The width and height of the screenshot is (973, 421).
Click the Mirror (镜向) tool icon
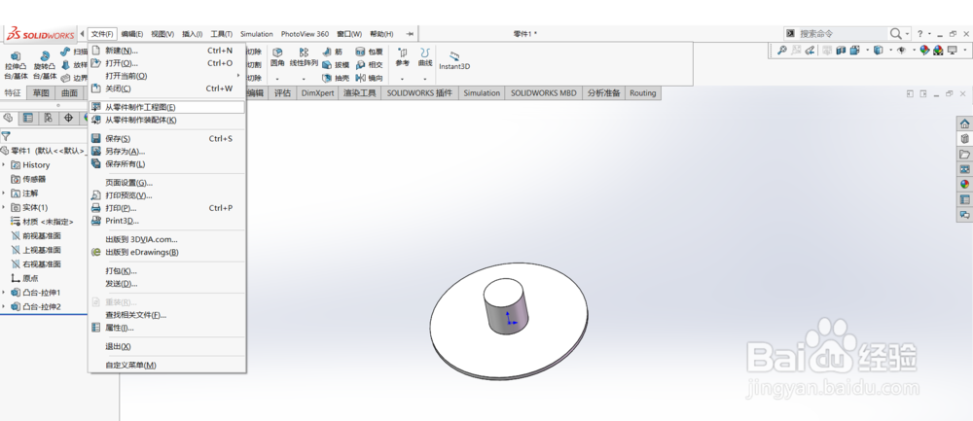[x=361, y=78]
